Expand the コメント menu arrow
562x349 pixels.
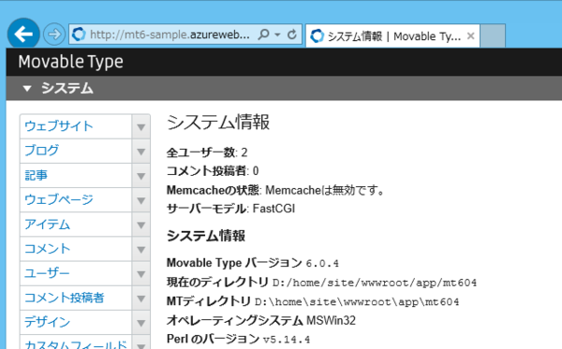[x=140, y=249]
